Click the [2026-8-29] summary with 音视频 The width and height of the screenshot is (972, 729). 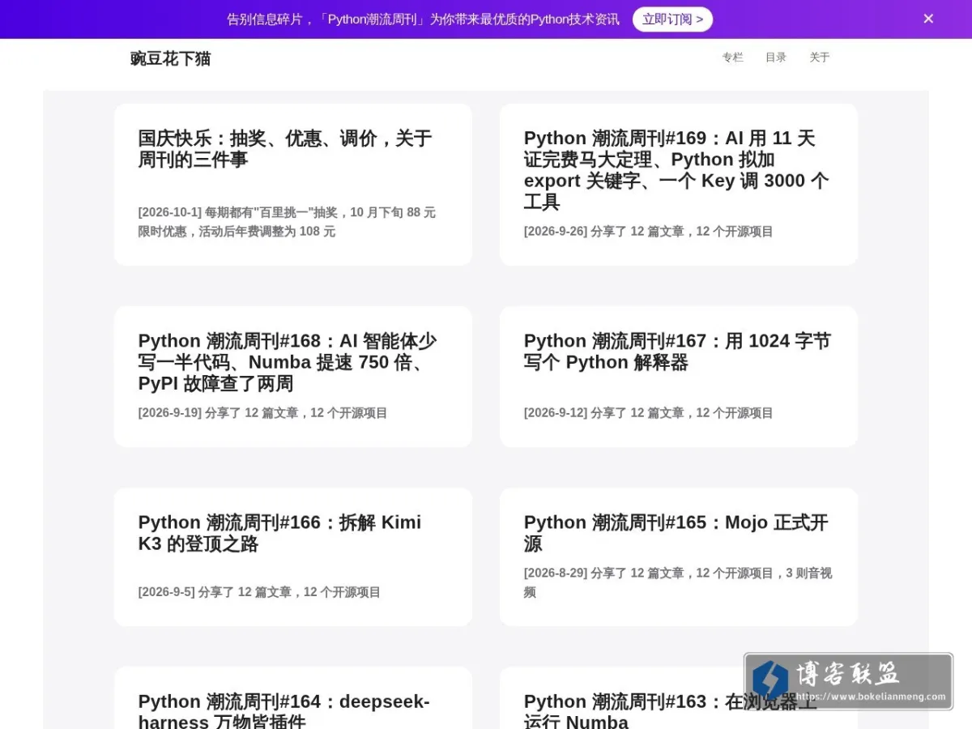pos(678,582)
